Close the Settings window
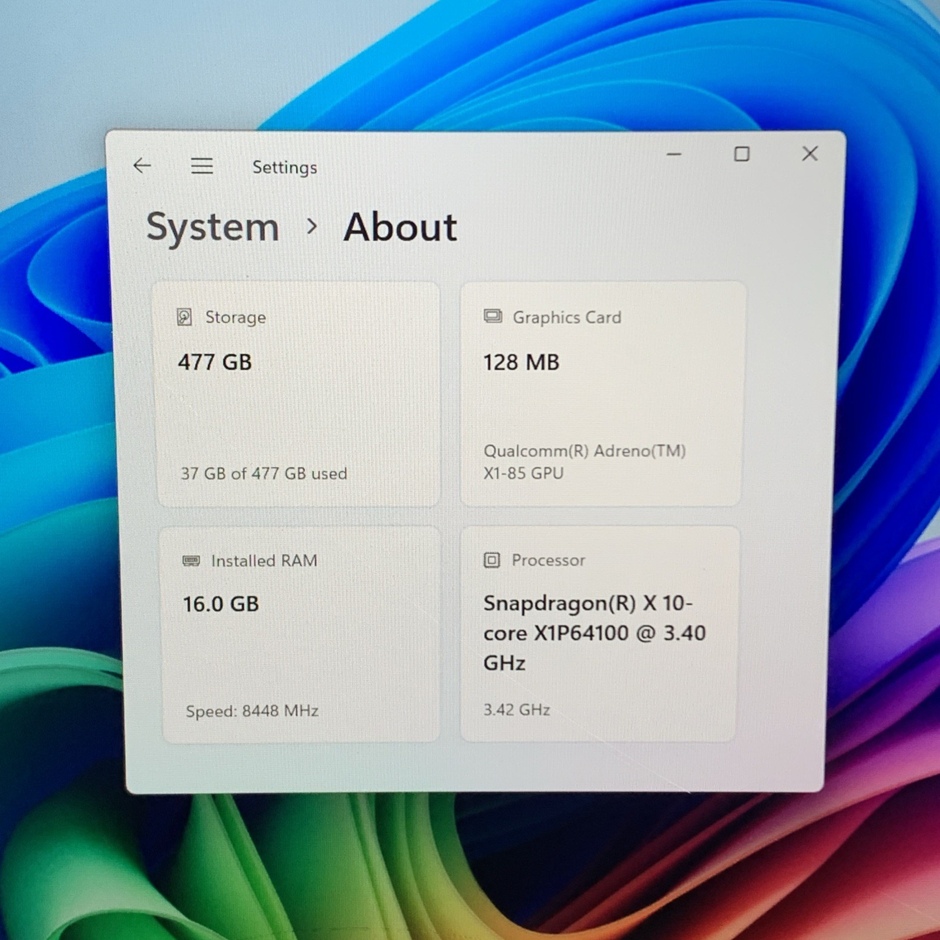 click(810, 154)
